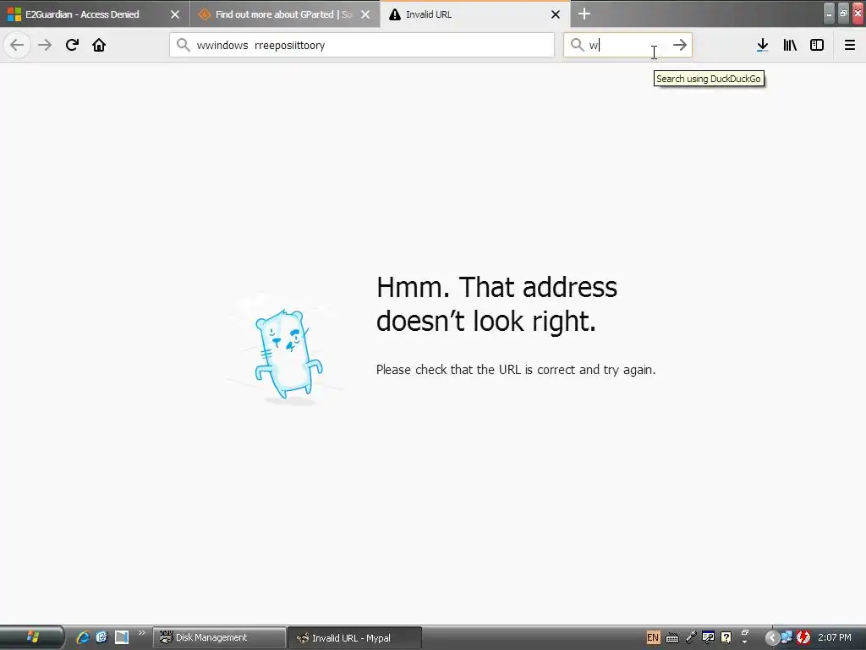Image resolution: width=866 pixels, height=650 pixels.
Task: Expand the quick launch overflow chevron
Action: tap(142, 633)
